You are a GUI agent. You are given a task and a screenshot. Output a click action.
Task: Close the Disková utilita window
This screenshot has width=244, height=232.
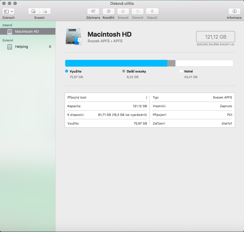coord(4,3)
